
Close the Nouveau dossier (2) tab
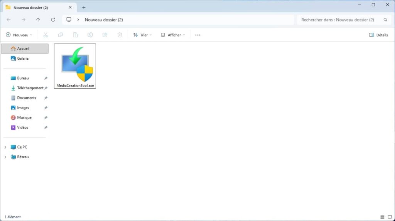point(70,8)
